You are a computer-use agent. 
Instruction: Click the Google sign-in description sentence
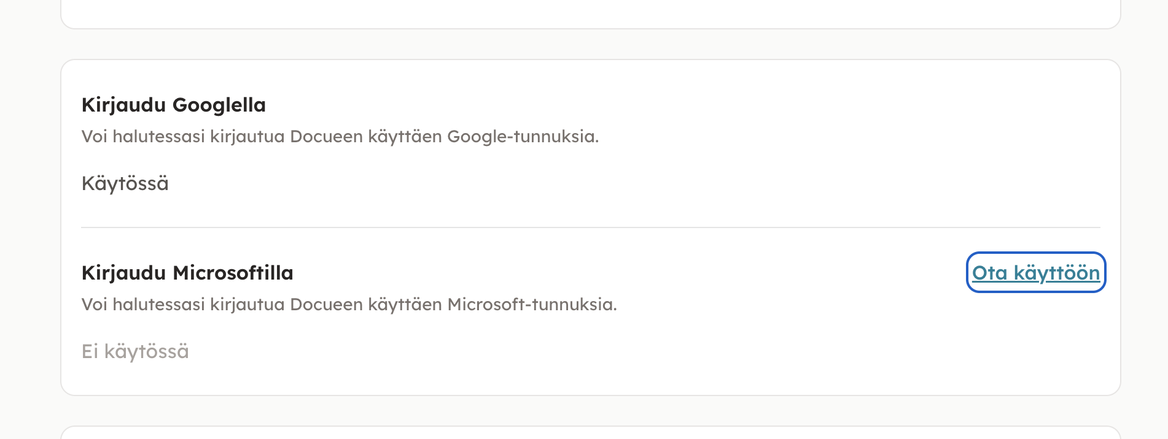tap(340, 136)
